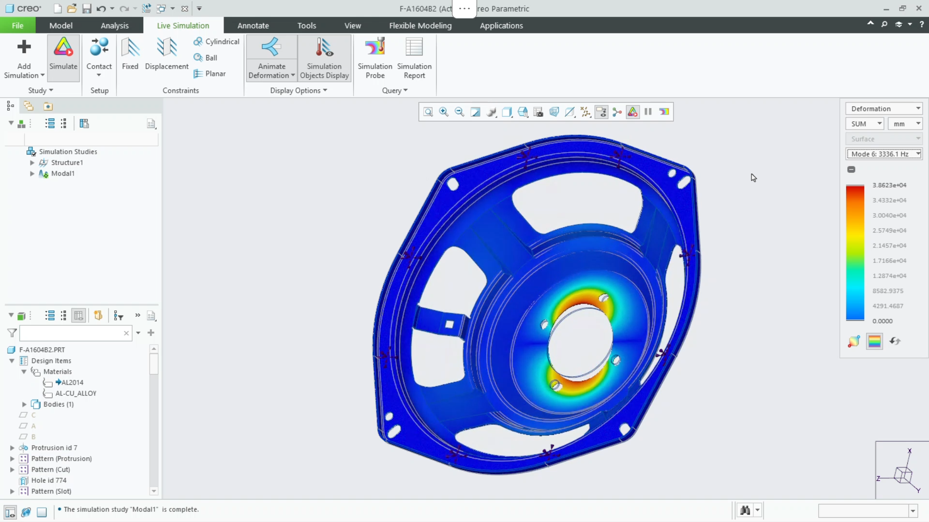Pause the live simulation
The height and width of the screenshot is (522, 929).
point(648,112)
